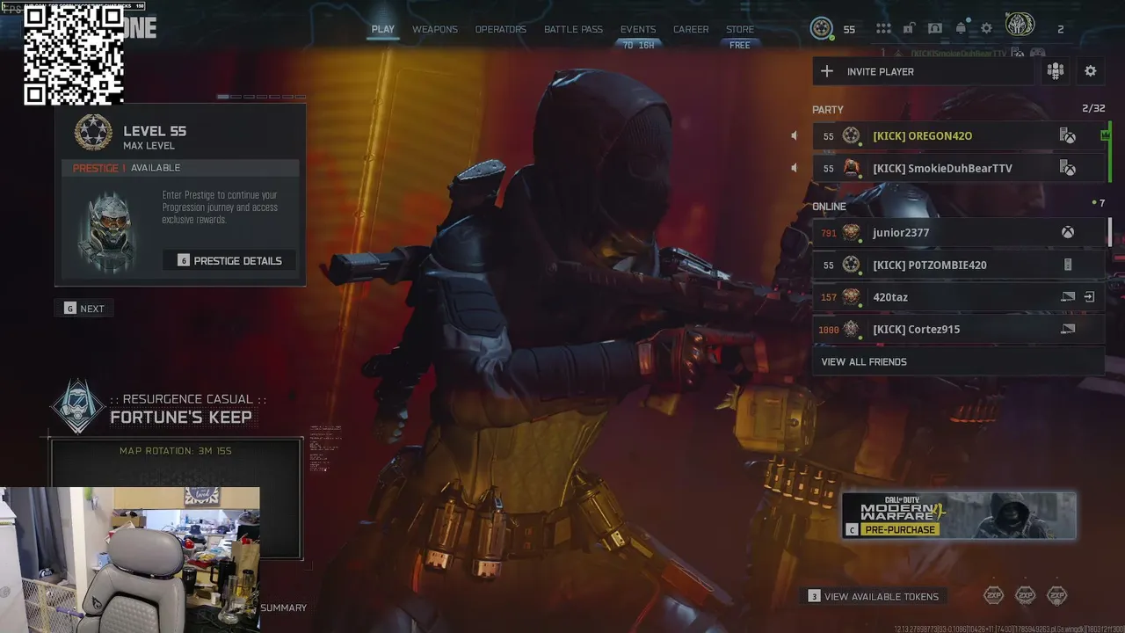Switch to the WEAPONS tab
Screen dimensions: 1125x633
[x=435, y=29]
